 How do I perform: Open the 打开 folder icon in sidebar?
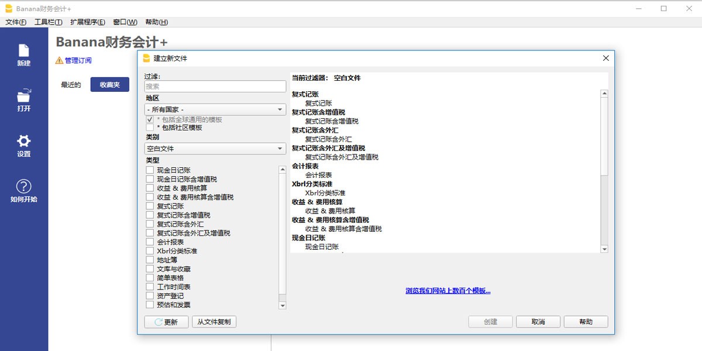(x=23, y=96)
